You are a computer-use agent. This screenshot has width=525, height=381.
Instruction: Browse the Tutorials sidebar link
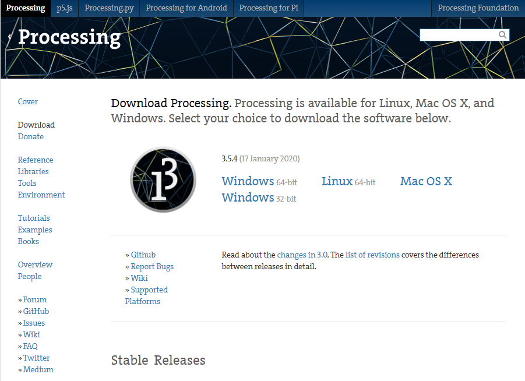coord(34,218)
